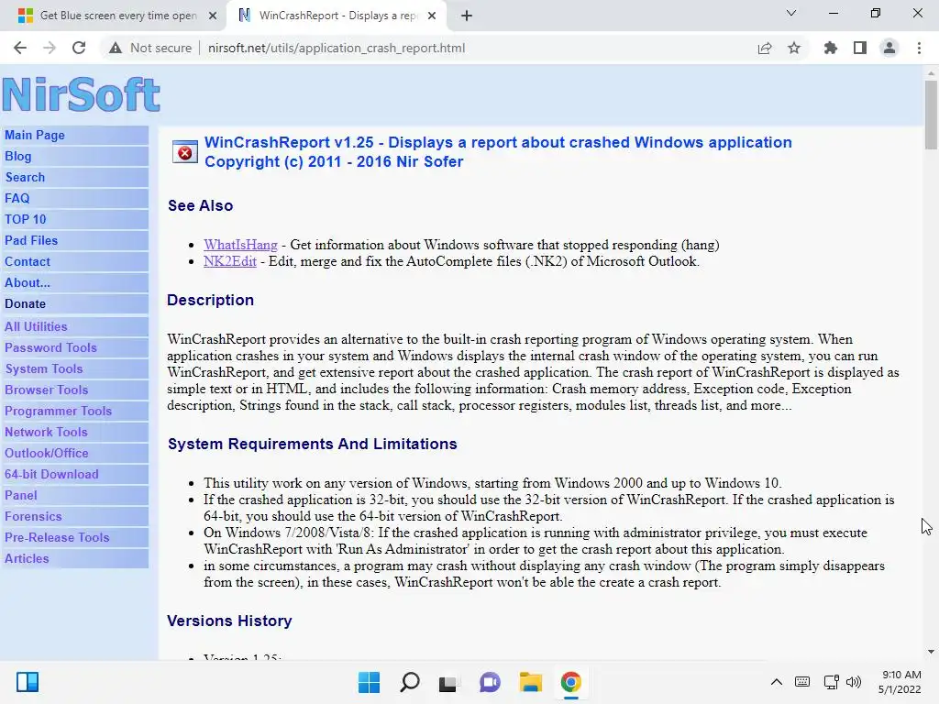Click the scrollbar up arrow

(931, 73)
